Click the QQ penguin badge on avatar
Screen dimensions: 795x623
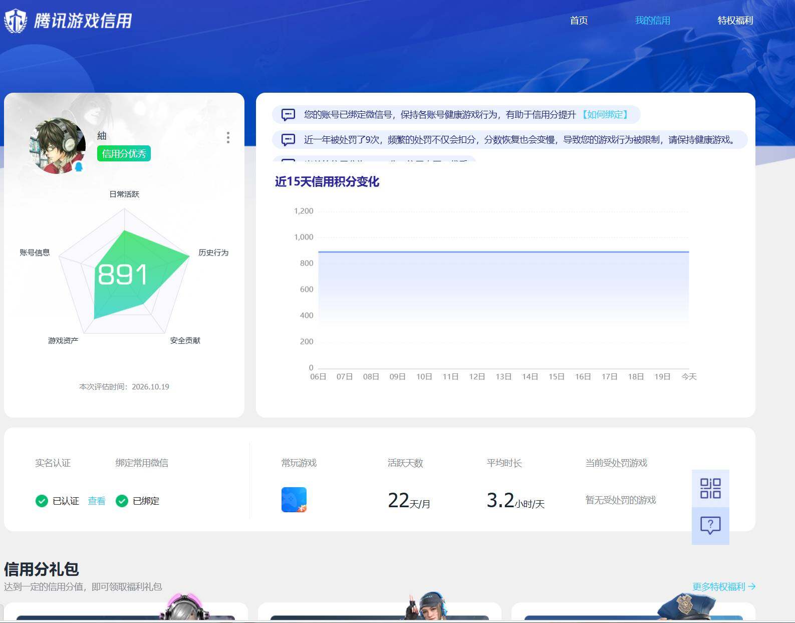pyautogui.click(x=79, y=166)
